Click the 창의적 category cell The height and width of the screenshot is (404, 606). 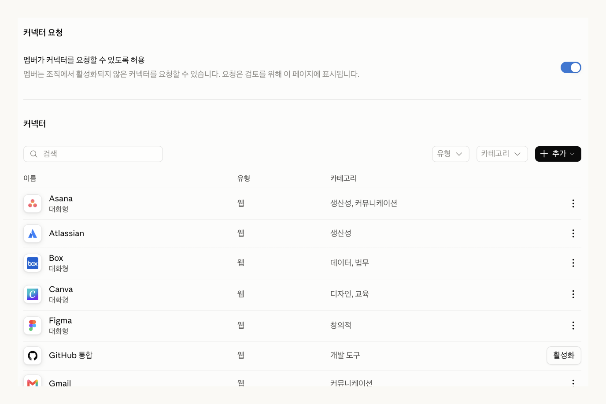341,326
